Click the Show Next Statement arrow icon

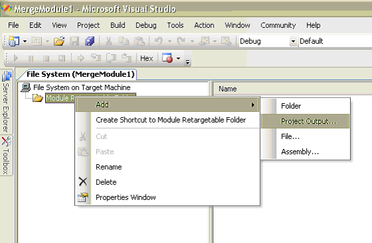pos(81,58)
